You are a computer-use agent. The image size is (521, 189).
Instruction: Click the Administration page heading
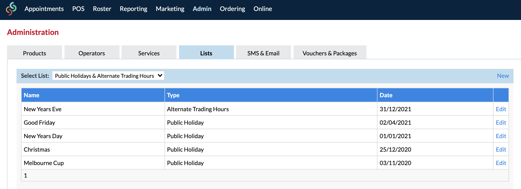(x=33, y=32)
